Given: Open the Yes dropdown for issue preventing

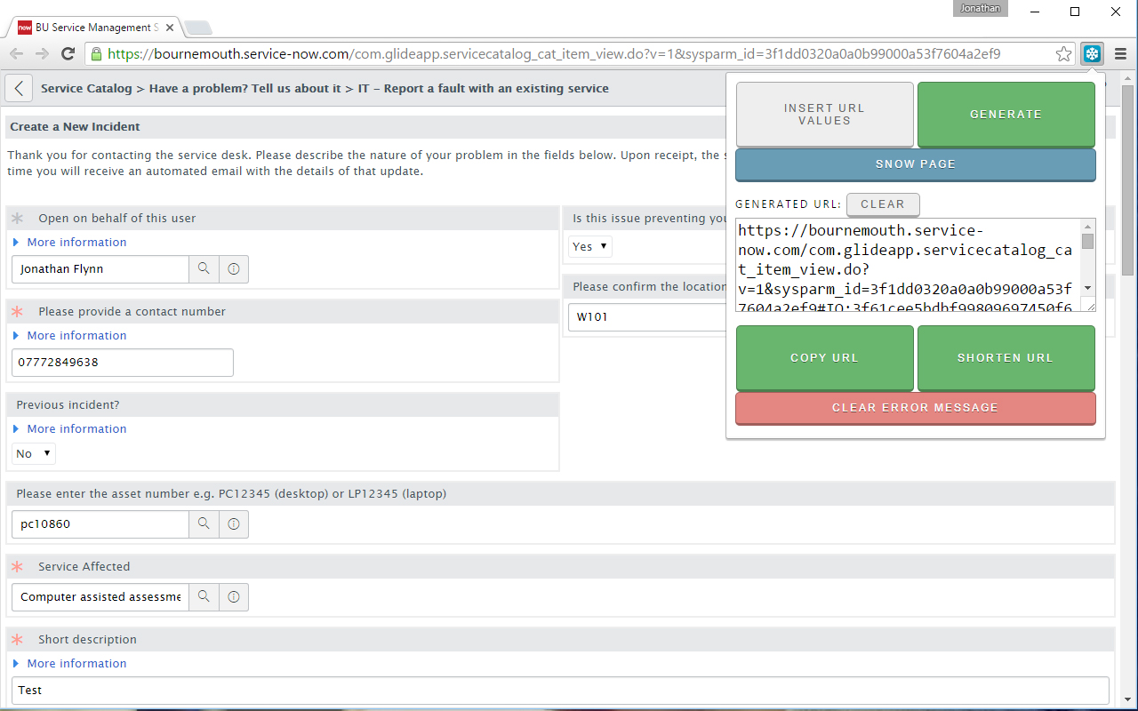Looking at the screenshot, I should (x=590, y=246).
